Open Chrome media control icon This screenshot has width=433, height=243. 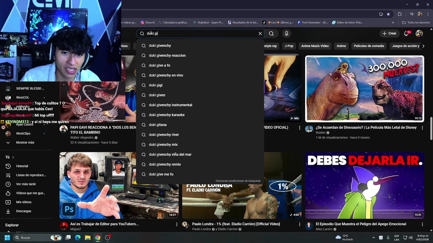pos(412,14)
